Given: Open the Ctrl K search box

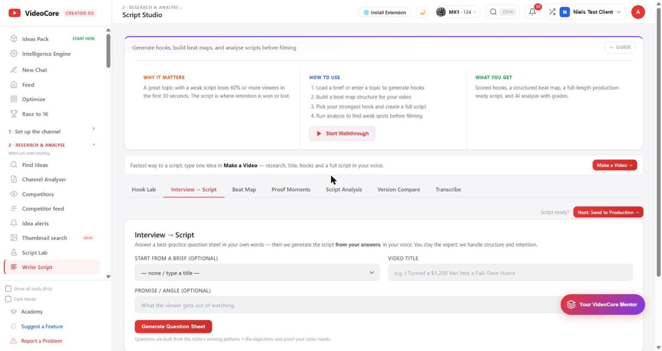Looking at the screenshot, I should click(x=502, y=12).
